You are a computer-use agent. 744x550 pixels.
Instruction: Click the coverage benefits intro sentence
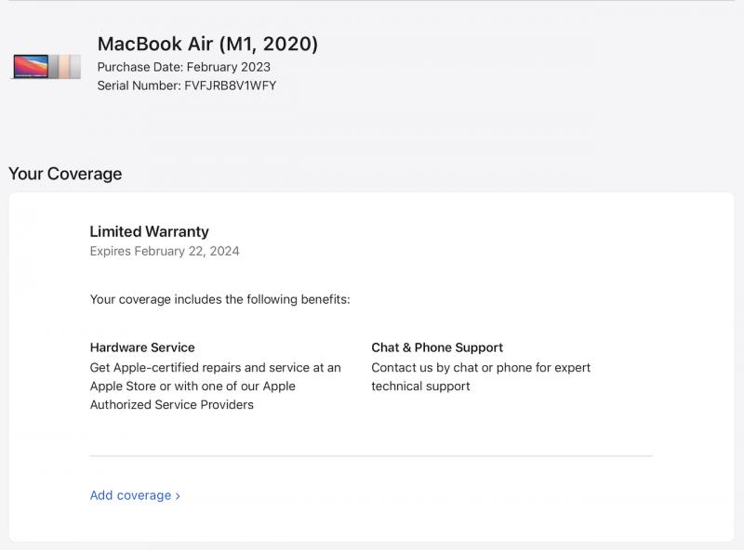219,299
